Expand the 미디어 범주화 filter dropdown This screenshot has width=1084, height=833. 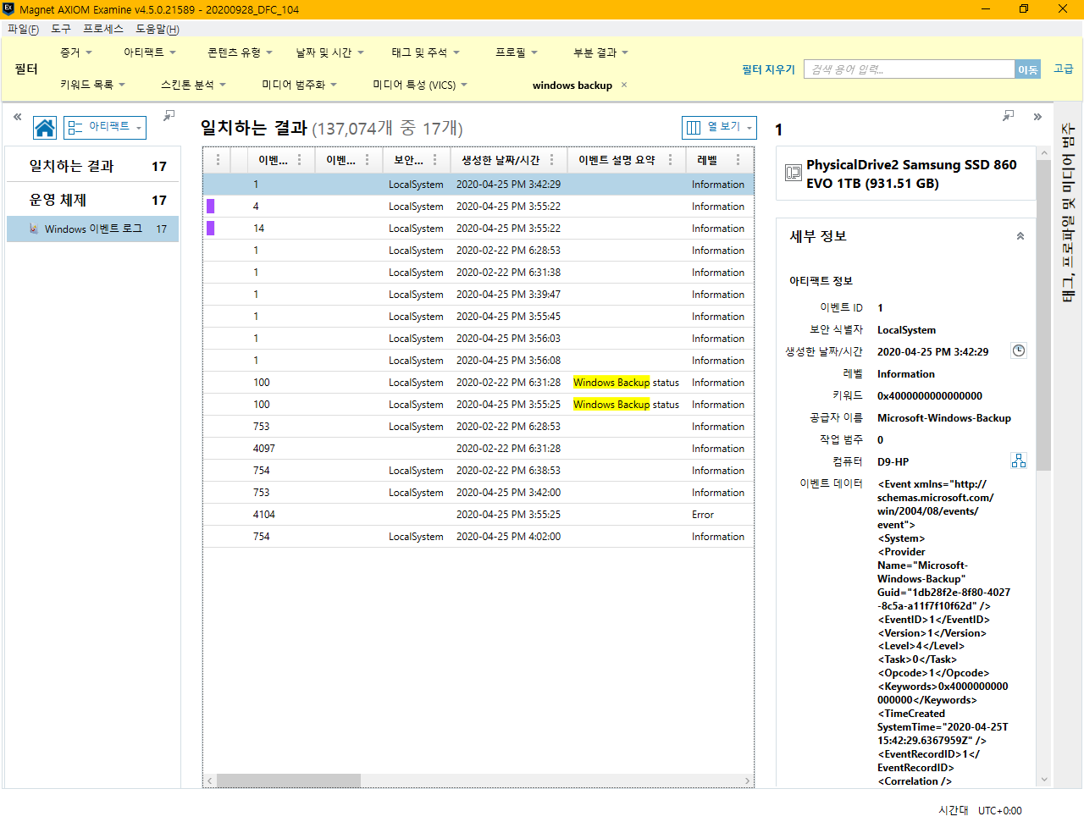click(299, 85)
